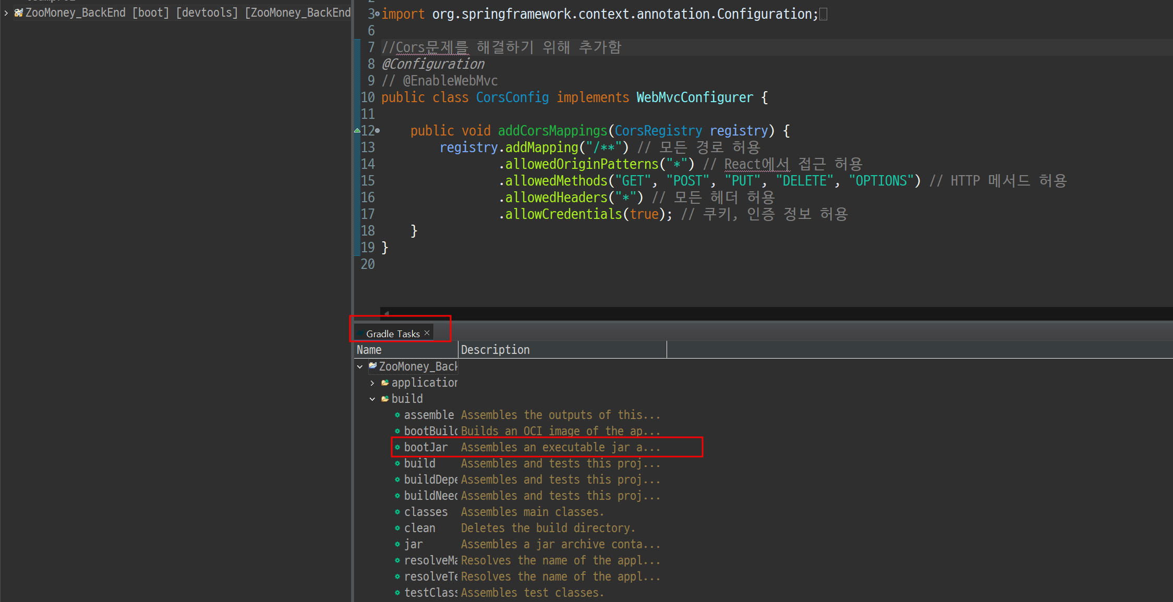Viewport: 1173px width, 602px height.
Task: Click the override marker on line 12
Action: [x=357, y=130]
